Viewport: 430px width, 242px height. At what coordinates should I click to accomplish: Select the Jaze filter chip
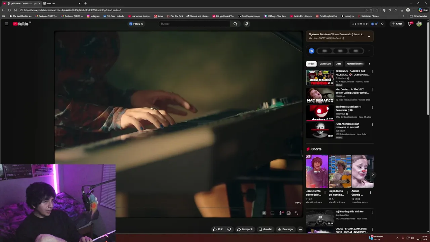coord(339,64)
